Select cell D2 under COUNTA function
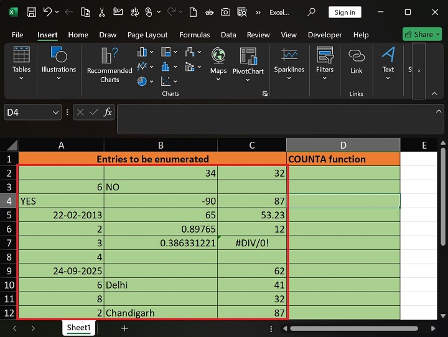The height and width of the screenshot is (337, 448). coord(343,173)
